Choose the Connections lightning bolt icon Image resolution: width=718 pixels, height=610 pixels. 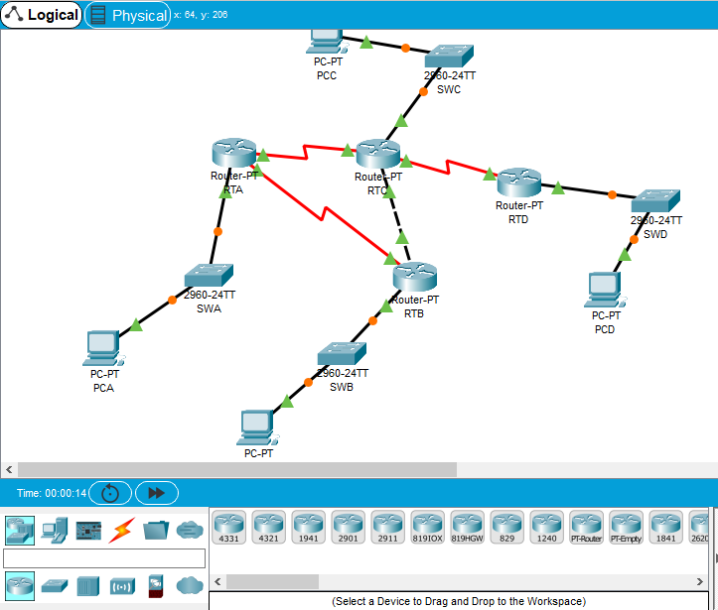[122, 530]
